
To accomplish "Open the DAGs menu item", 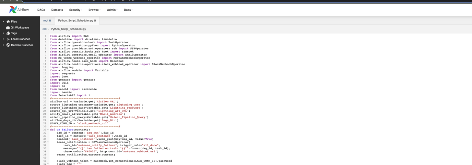I will coord(41,10).
